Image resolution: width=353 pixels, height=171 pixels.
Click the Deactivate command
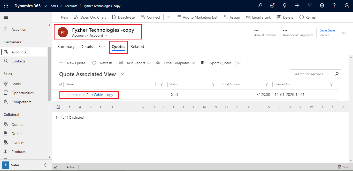pos(124,17)
